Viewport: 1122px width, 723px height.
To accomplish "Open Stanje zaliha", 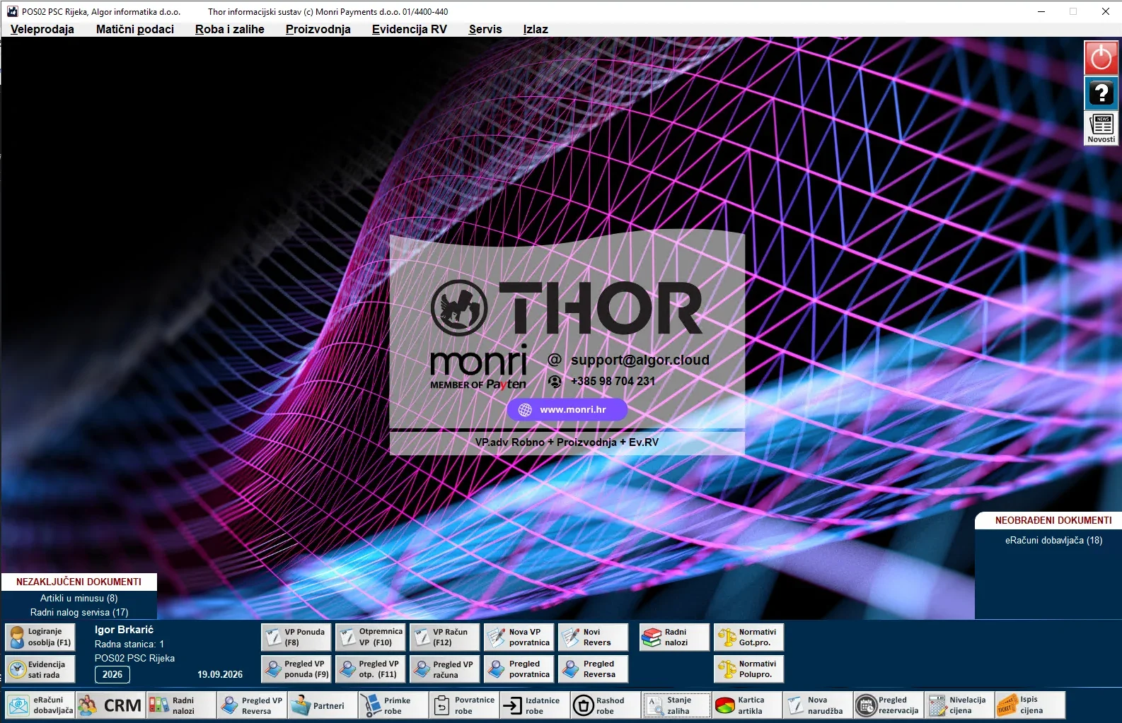I will (x=677, y=705).
